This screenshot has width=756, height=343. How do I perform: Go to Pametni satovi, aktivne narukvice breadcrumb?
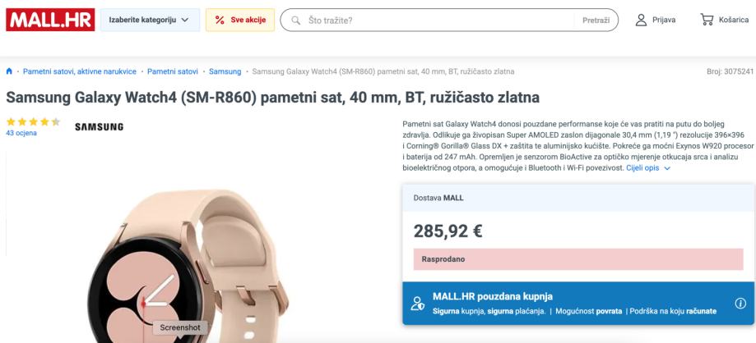(x=80, y=71)
